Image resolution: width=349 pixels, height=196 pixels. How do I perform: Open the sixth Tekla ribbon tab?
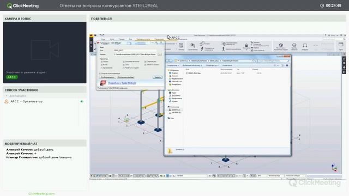tap(159, 39)
